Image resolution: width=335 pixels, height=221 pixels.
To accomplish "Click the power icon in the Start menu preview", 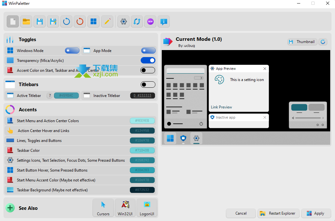I will (201, 124).
